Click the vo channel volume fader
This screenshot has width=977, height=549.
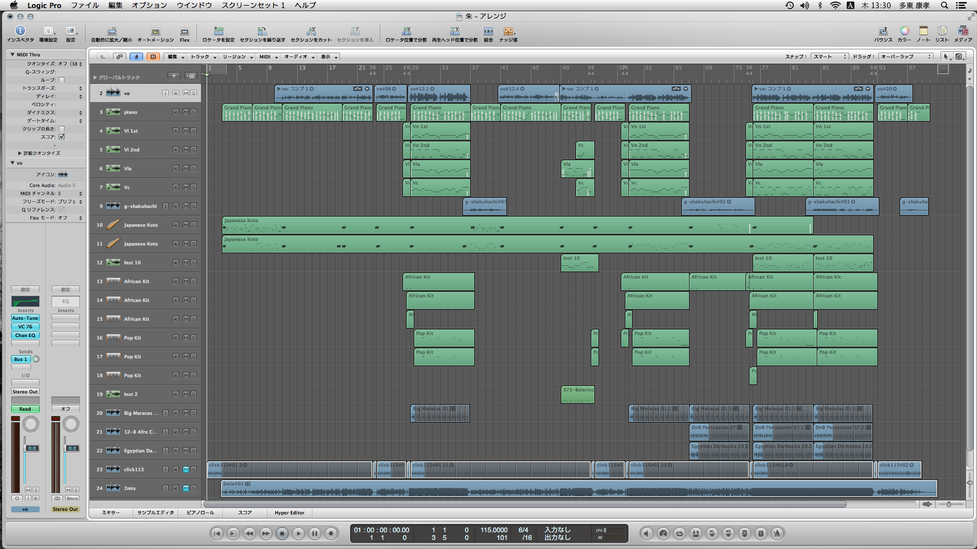pos(32,448)
